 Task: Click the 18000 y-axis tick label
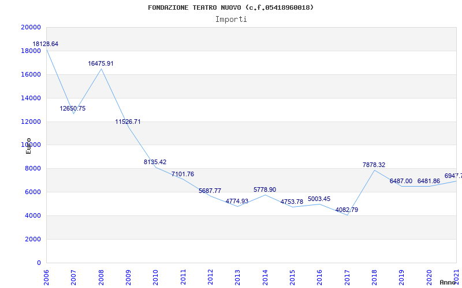pos(31,51)
